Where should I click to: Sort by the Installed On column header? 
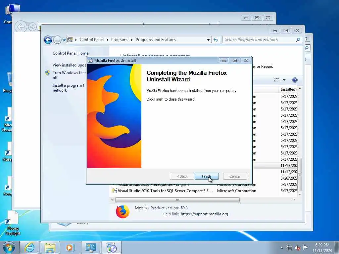point(289,89)
